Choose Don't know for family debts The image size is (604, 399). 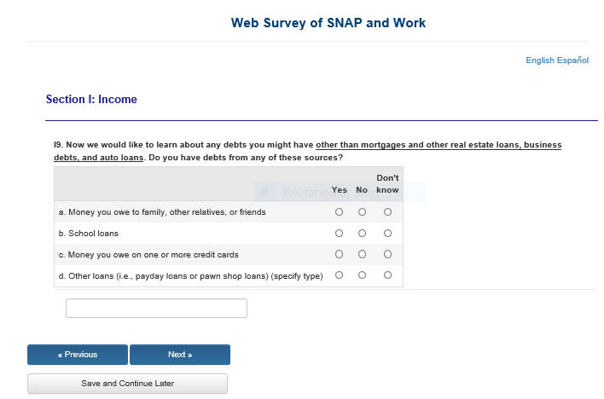click(x=387, y=211)
